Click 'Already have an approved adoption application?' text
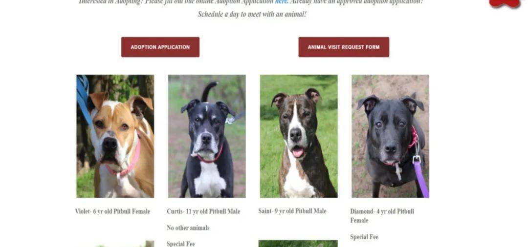This screenshot has width=528, height=247. 356,2
